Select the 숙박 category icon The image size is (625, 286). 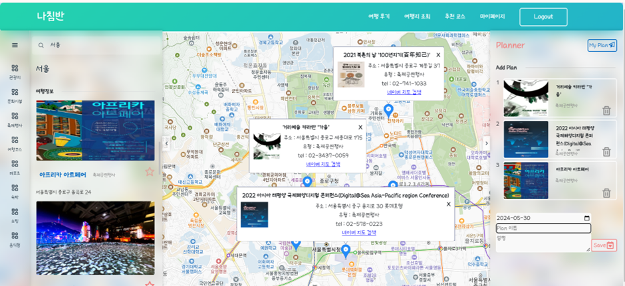(x=15, y=187)
